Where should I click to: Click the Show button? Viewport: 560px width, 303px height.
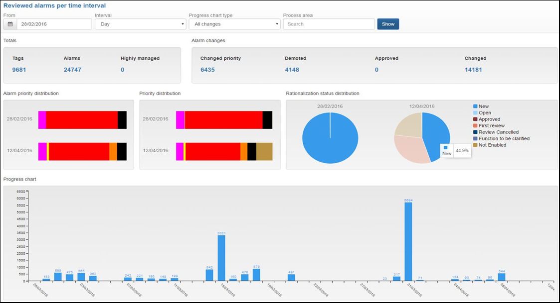click(388, 24)
